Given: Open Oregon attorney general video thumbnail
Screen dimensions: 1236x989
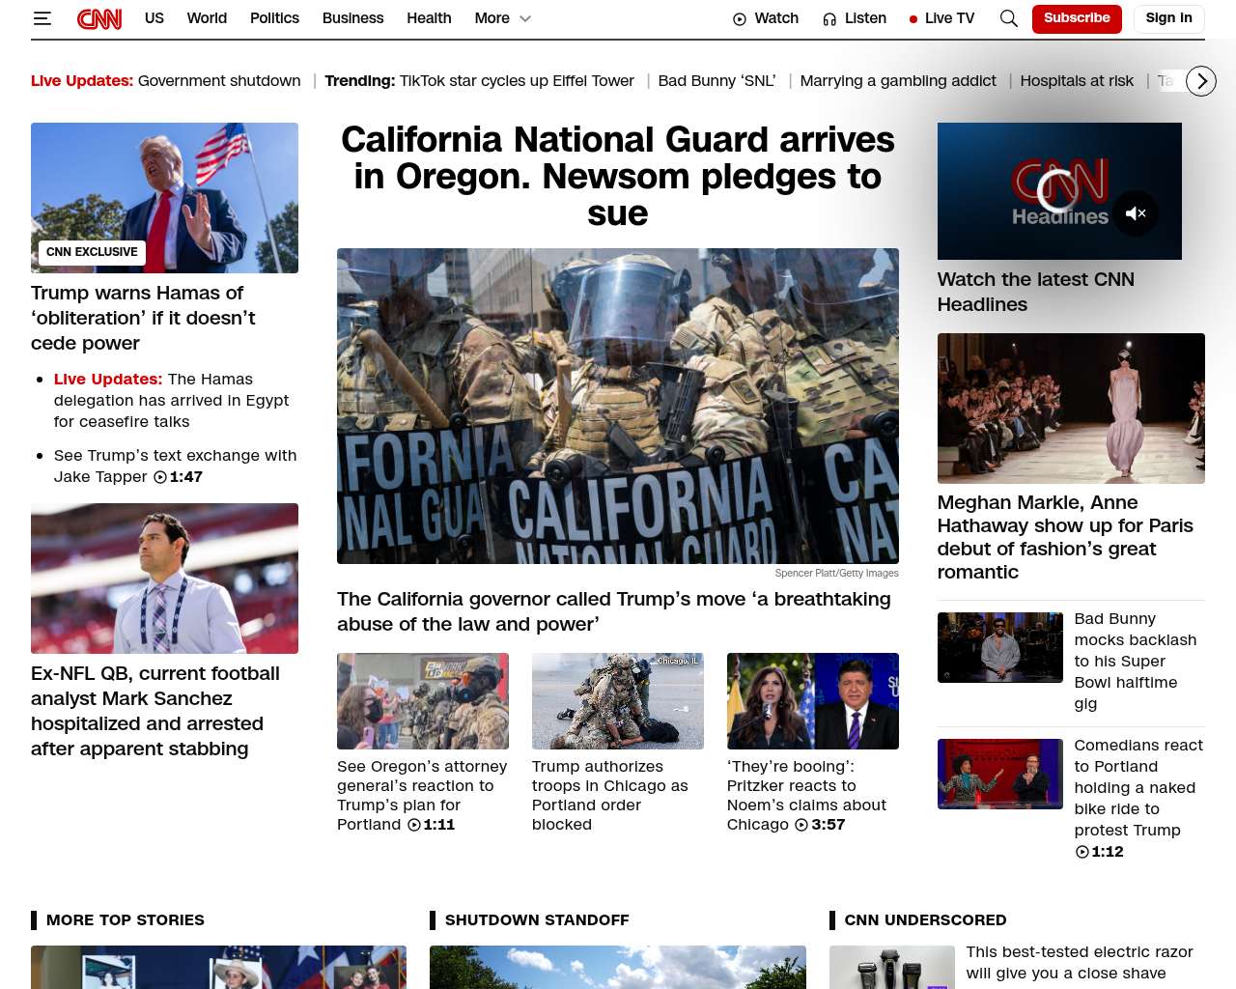Looking at the screenshot, I should point(423,701).
